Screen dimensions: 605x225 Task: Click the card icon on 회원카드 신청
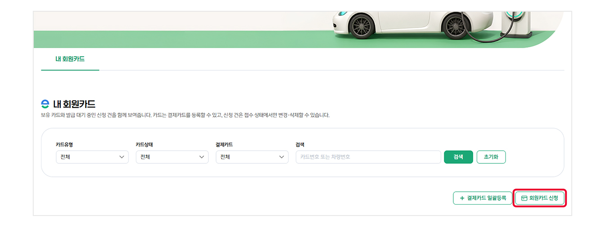524,198
